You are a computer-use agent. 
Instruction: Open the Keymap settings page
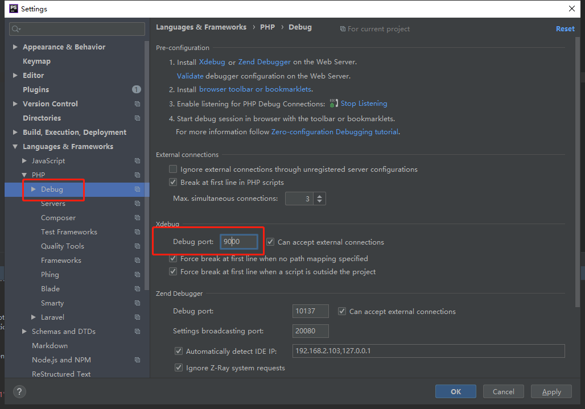tap(36, 61)
